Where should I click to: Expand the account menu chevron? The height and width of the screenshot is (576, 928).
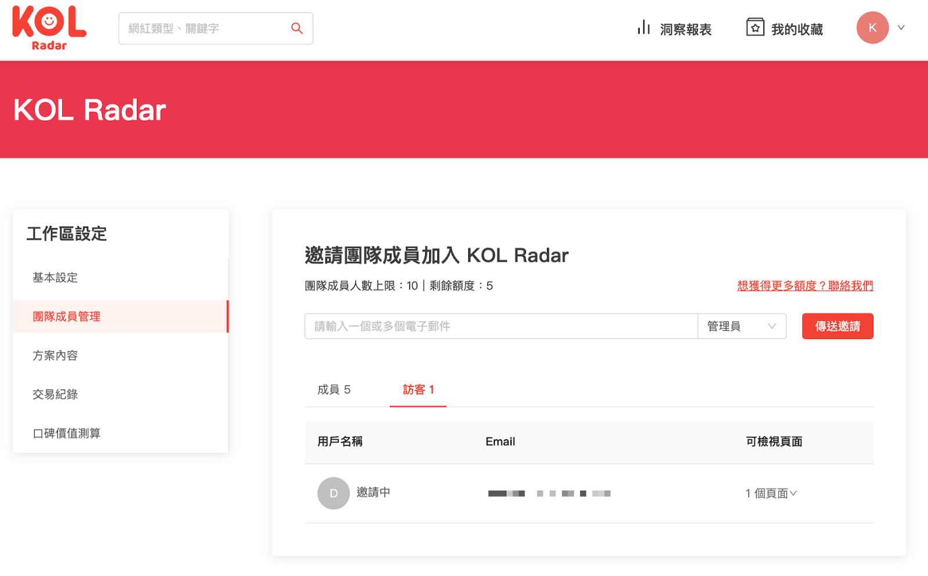coord(901,28)
